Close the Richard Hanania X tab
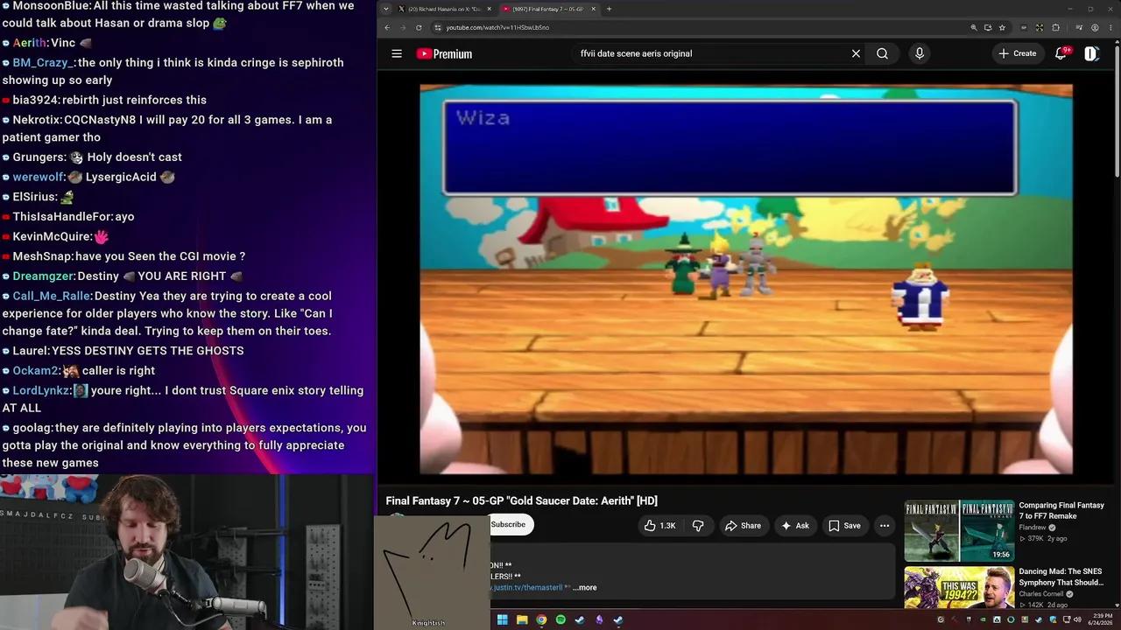The image size is (1121, 630). pos(489,9)
